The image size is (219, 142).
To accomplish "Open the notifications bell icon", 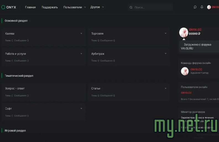I will click(x=202, y=7).
